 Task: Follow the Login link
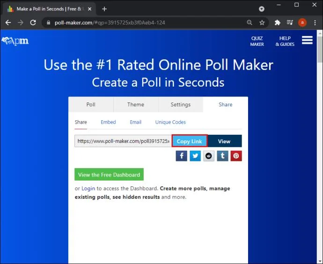point(88,189)
